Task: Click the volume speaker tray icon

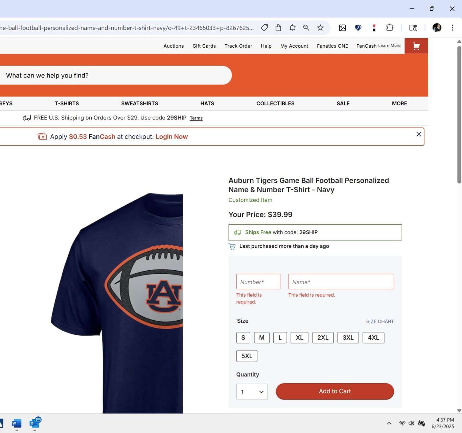Action: tap(411, 423)
